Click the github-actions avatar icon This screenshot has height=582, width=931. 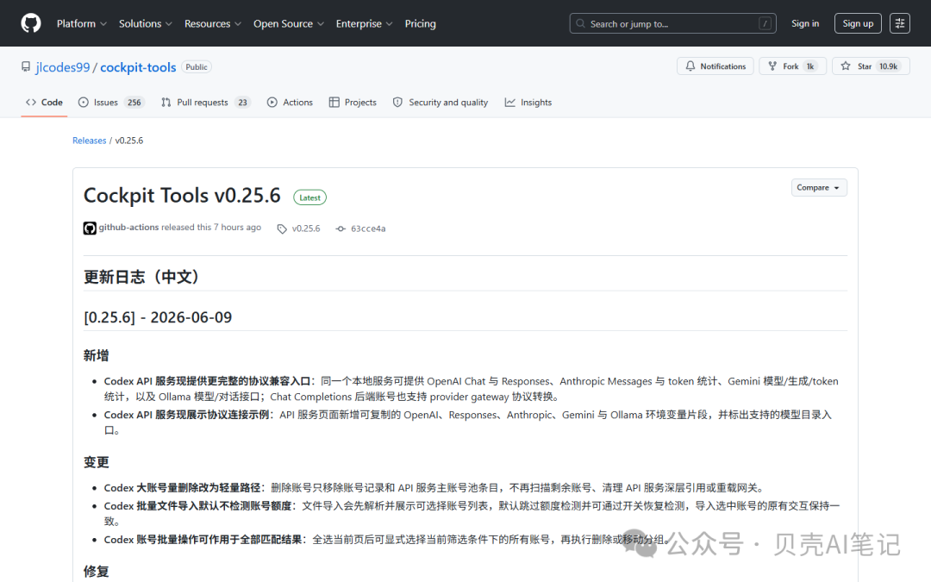click(x=90, y=228)
